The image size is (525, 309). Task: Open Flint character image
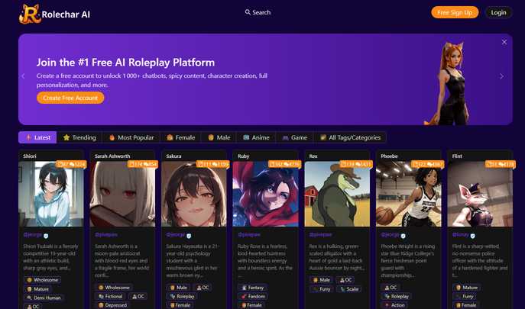480,194
